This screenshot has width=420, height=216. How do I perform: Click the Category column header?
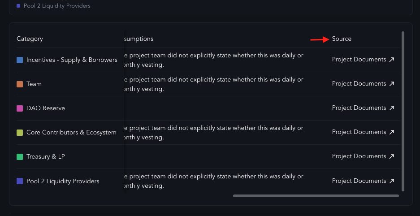point(30,39)
